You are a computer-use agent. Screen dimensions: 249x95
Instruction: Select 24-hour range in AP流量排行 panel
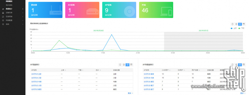[127, 65]
